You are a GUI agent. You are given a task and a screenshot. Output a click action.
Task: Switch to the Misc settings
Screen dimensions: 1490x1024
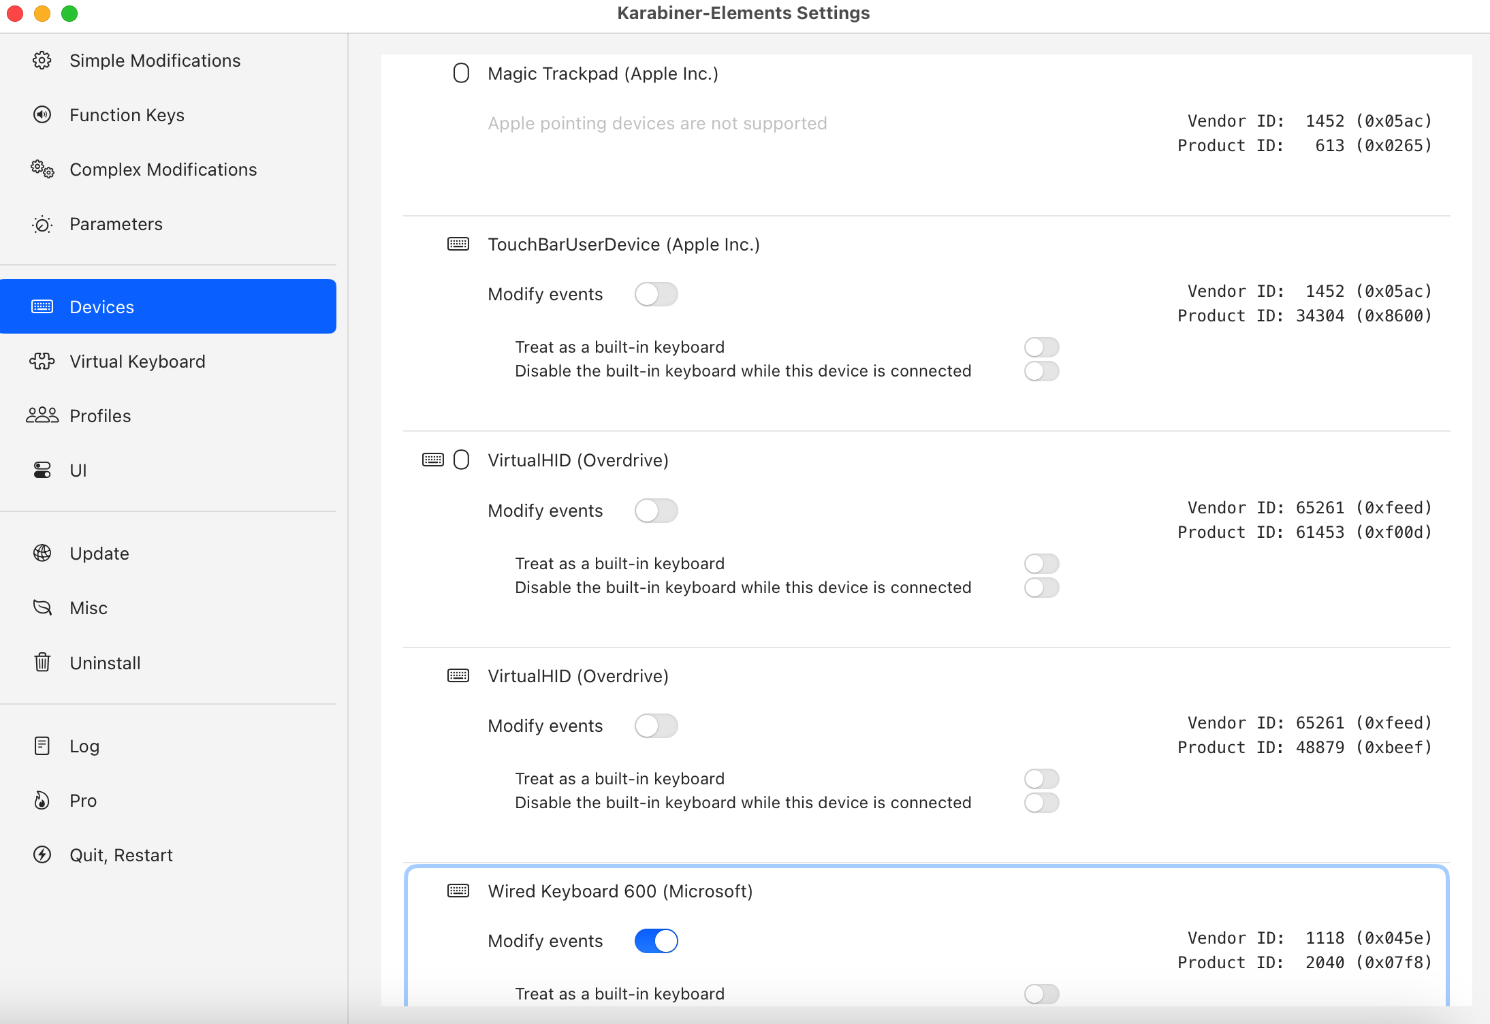pos(89,608)
